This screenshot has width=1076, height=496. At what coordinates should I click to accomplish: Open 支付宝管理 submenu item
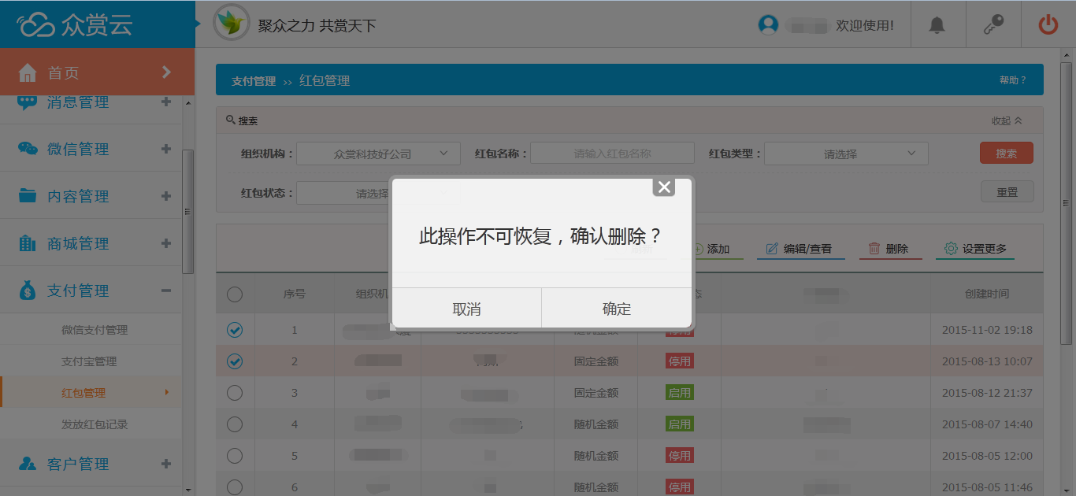point(89,361)
